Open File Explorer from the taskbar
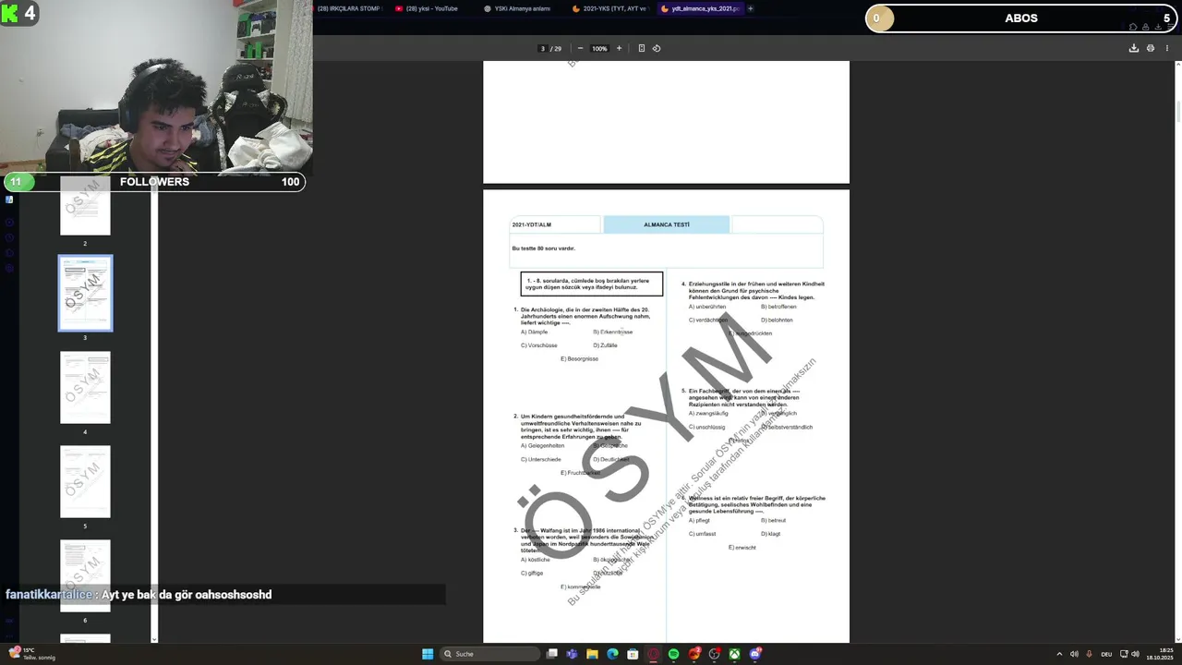1182x665 pixels. point(592,654)
